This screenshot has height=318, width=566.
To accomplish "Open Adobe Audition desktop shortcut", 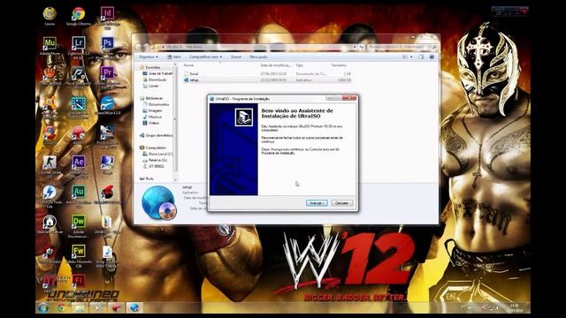I will 79,196.
